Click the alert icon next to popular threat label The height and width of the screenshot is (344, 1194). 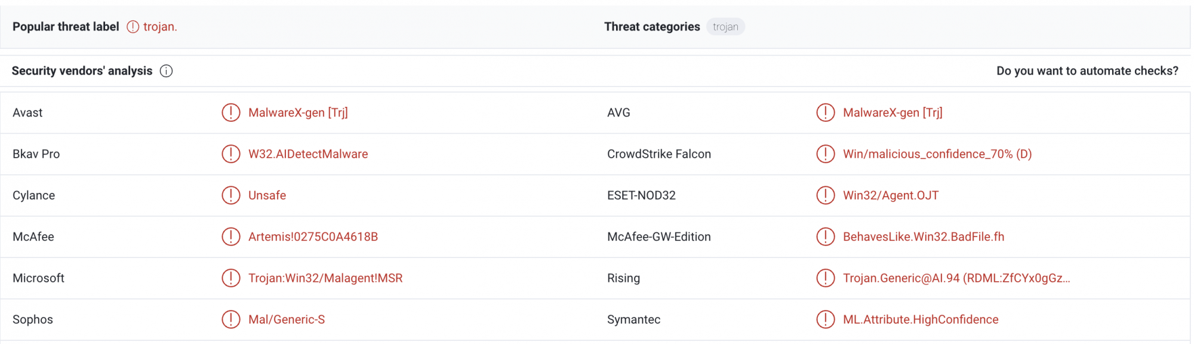pos(133,27)
